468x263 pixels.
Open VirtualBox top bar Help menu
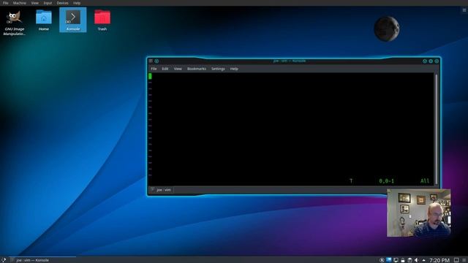pos(77,3)
